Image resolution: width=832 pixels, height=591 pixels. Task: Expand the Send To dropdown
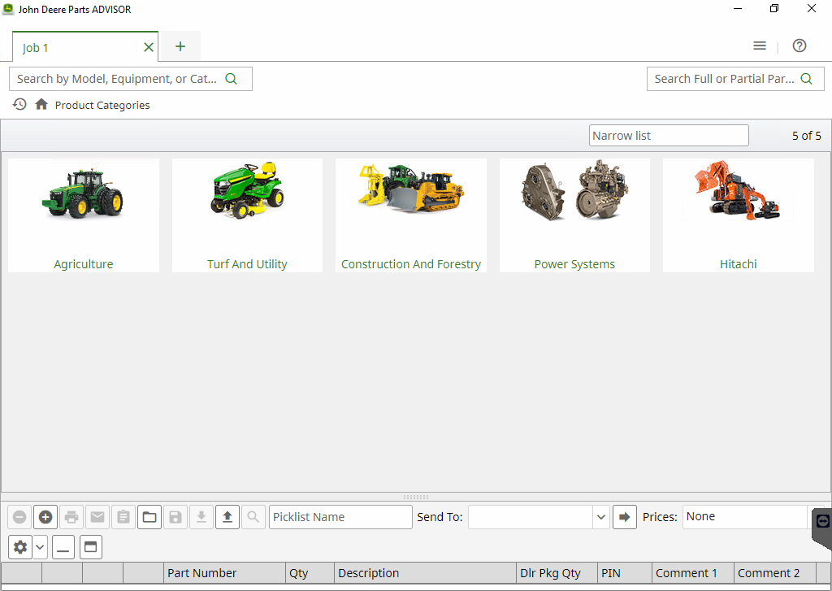coord(600,517)
